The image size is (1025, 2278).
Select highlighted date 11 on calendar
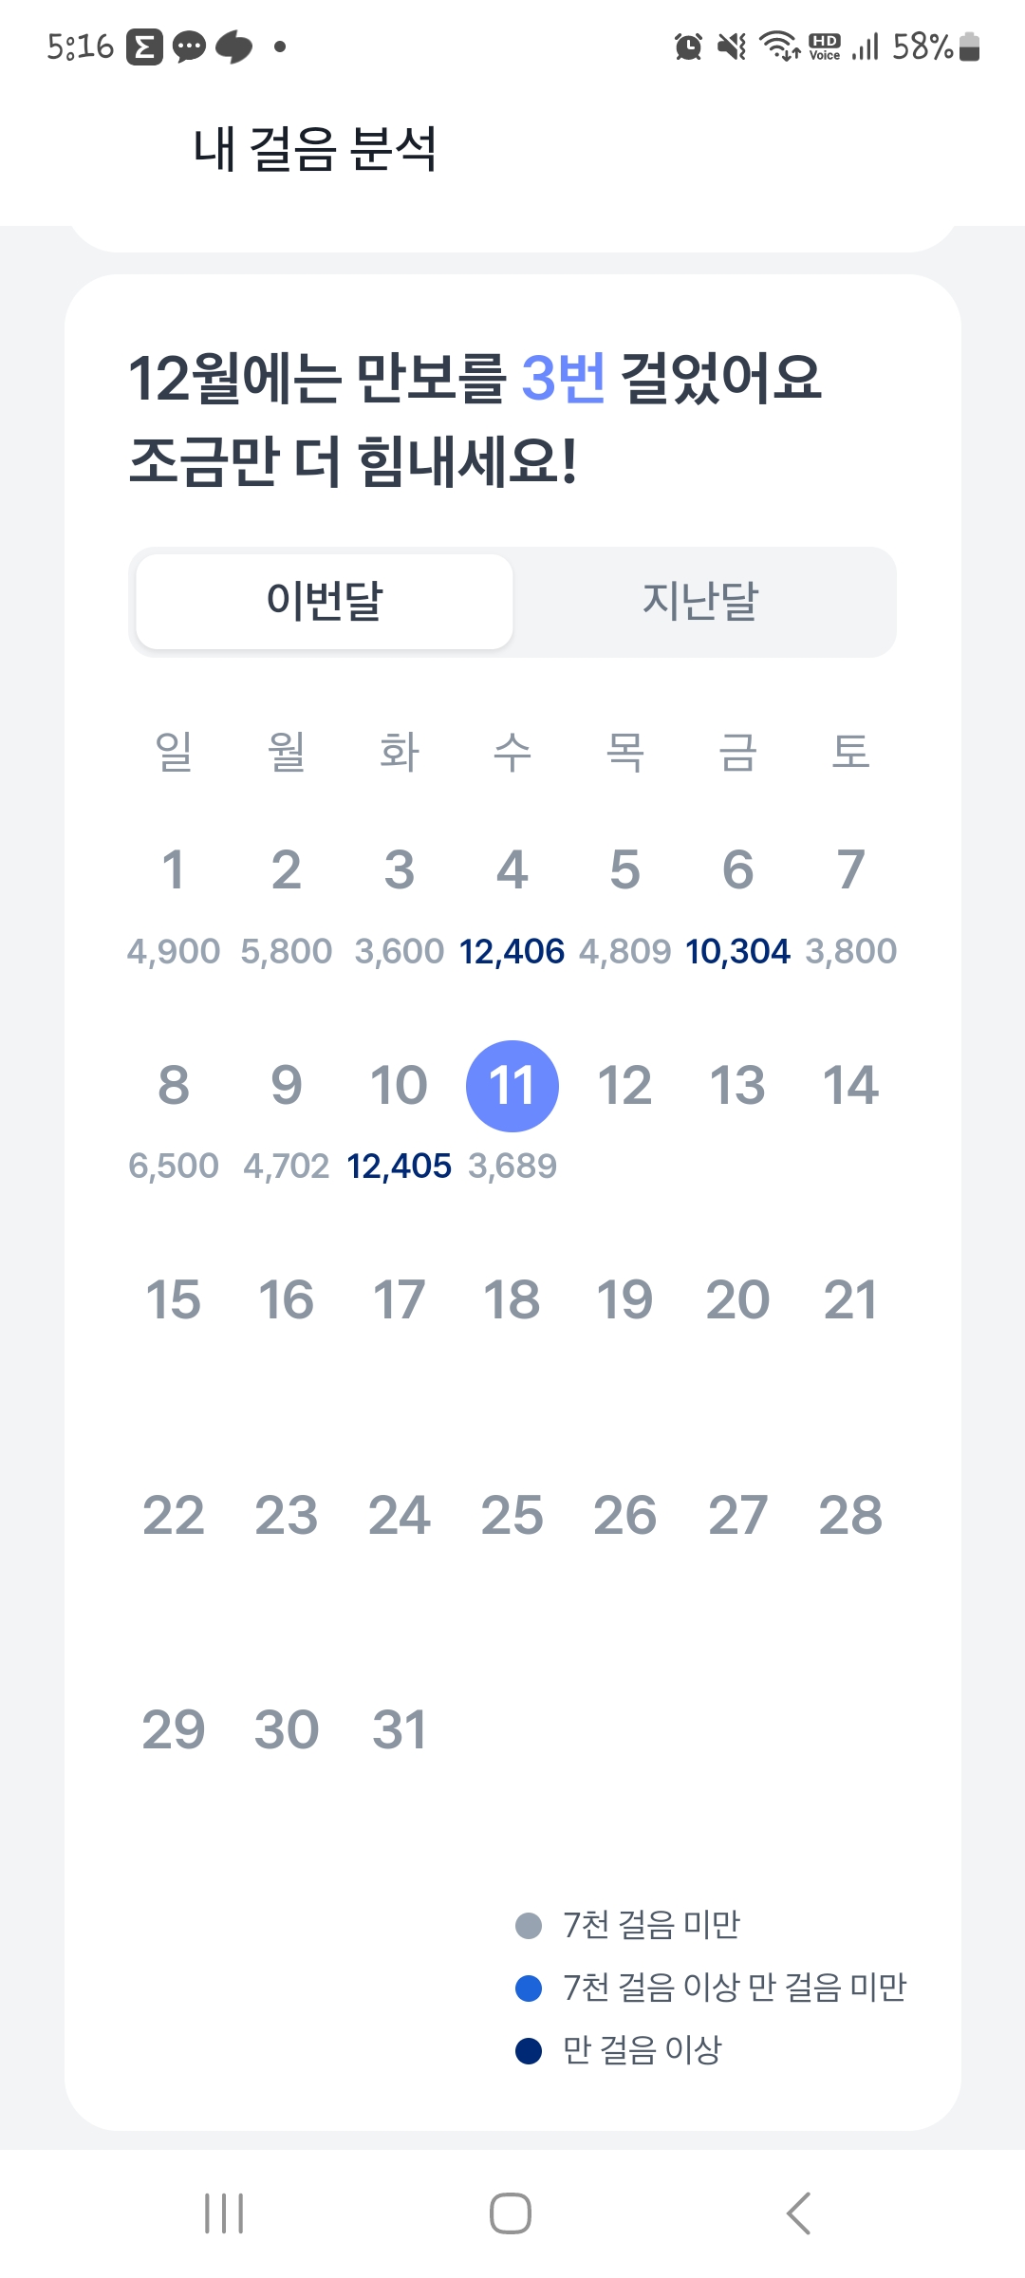click(512, 1086)
